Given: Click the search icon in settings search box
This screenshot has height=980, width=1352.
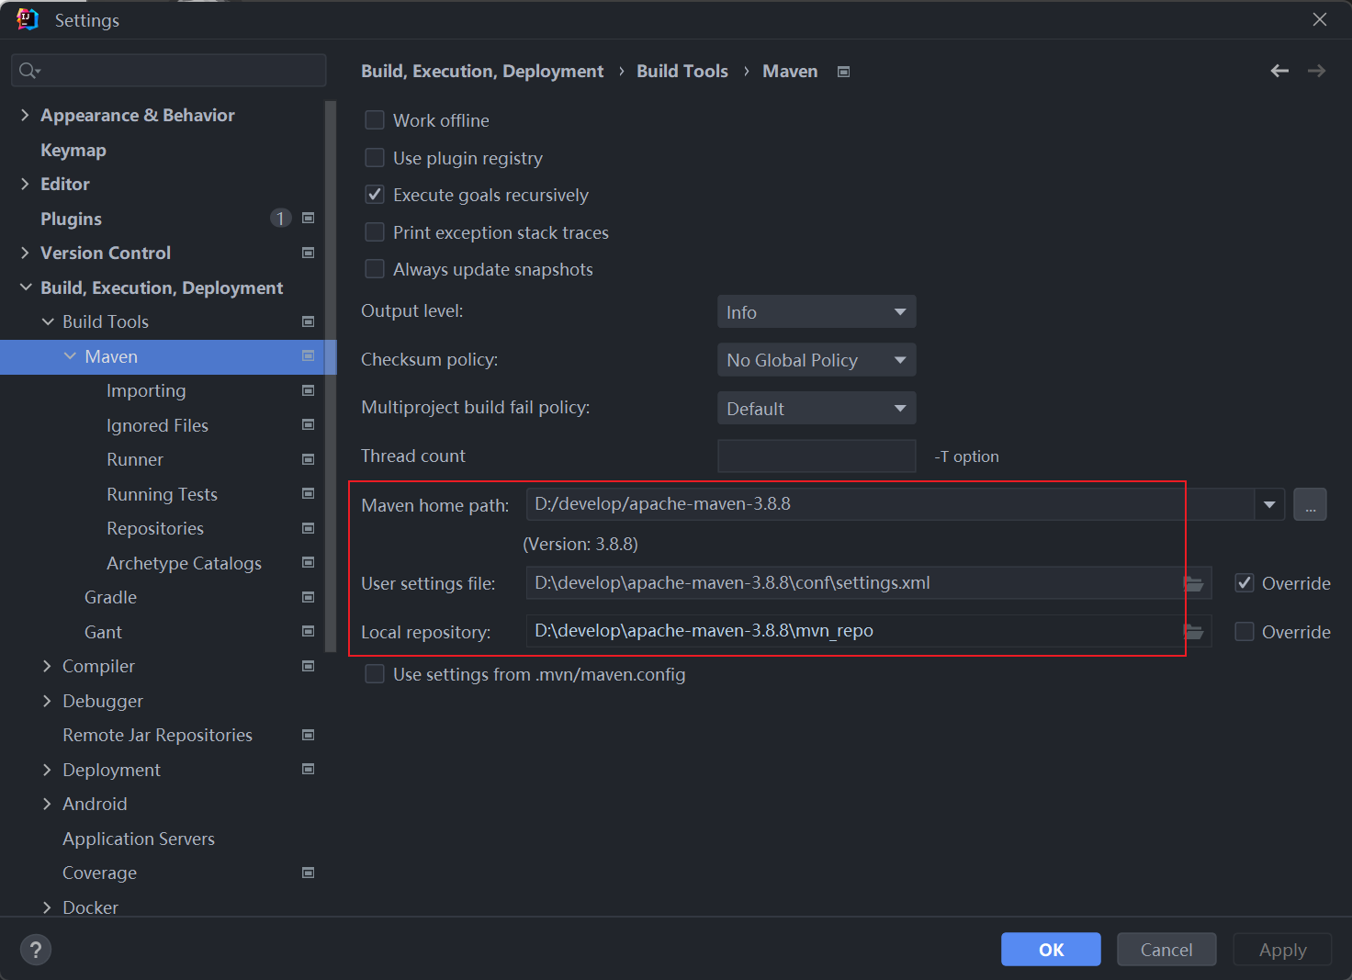Looking at the screenshot, I should 29,71.
